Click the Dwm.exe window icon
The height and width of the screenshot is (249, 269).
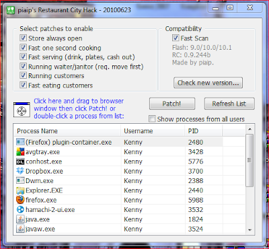pyautogui.click(x=20, y=180)
